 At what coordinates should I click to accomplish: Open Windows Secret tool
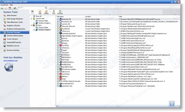[x=13, y=46]
